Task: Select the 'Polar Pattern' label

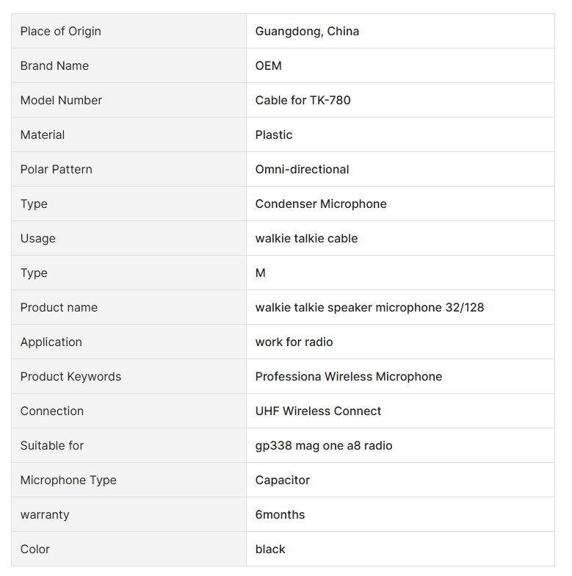Action: [56, 169]
